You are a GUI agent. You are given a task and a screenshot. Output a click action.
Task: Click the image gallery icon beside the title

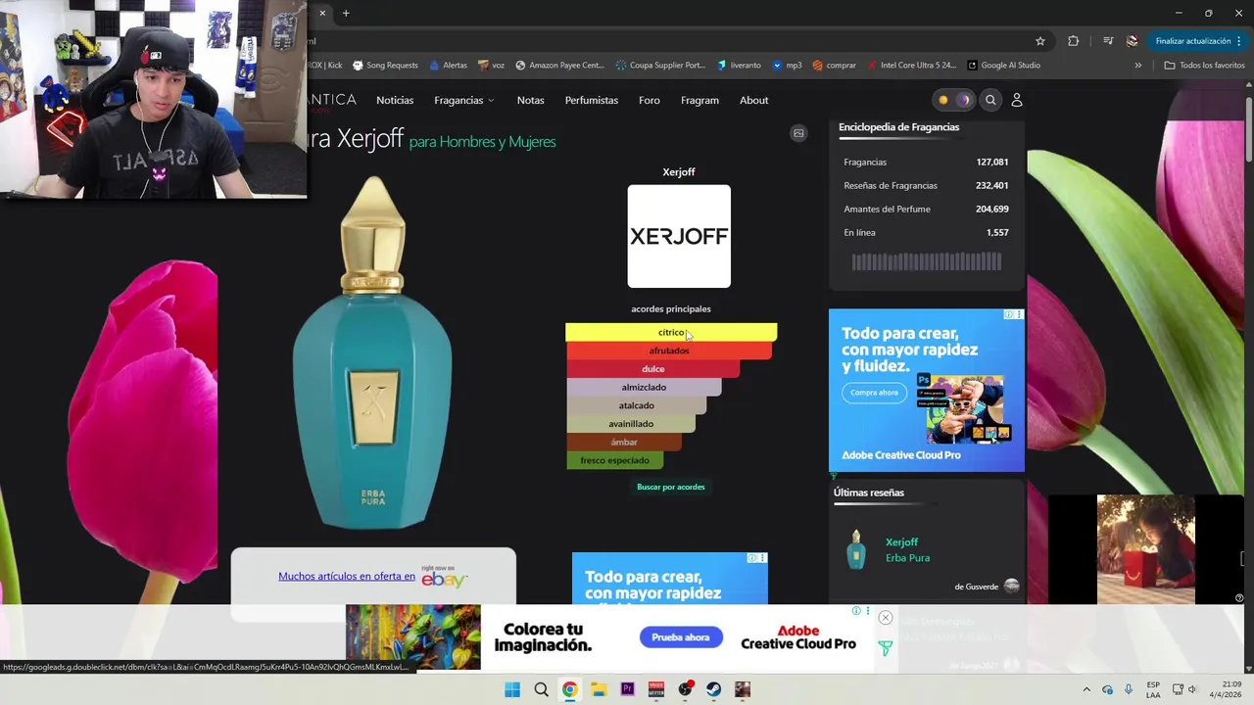[x=798, y=133]
